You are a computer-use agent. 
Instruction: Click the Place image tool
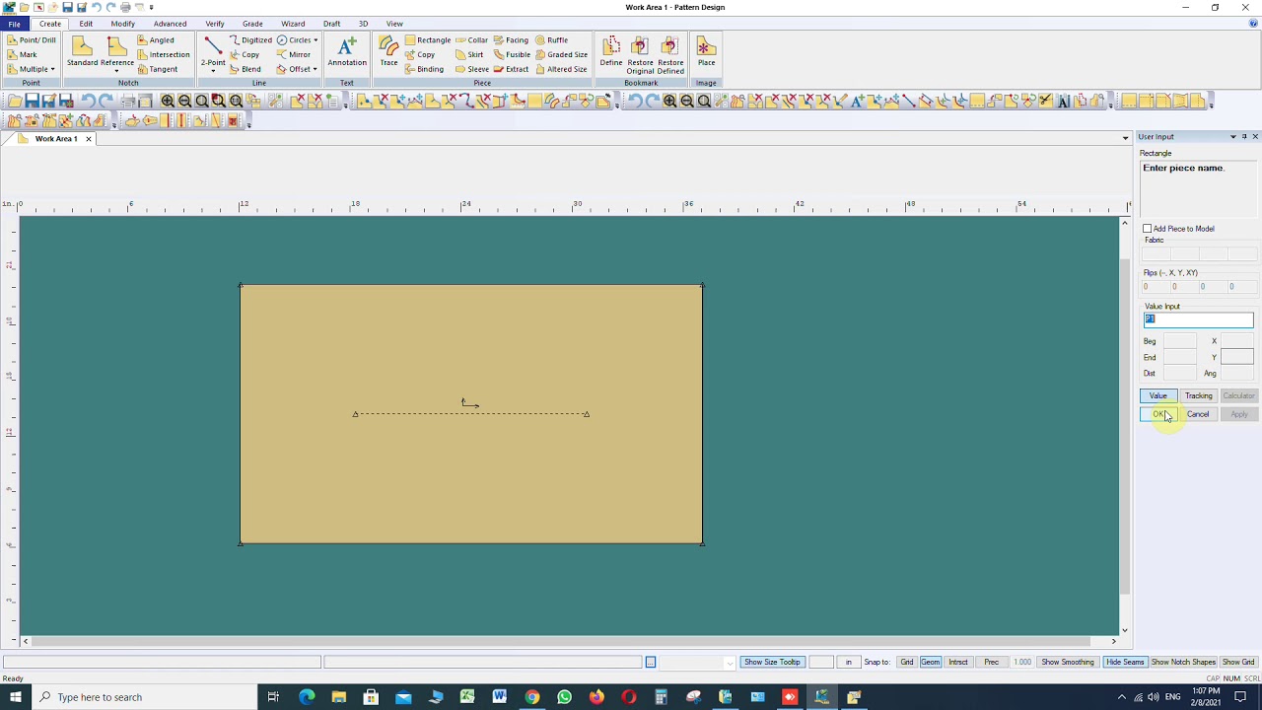click(706, 52)
